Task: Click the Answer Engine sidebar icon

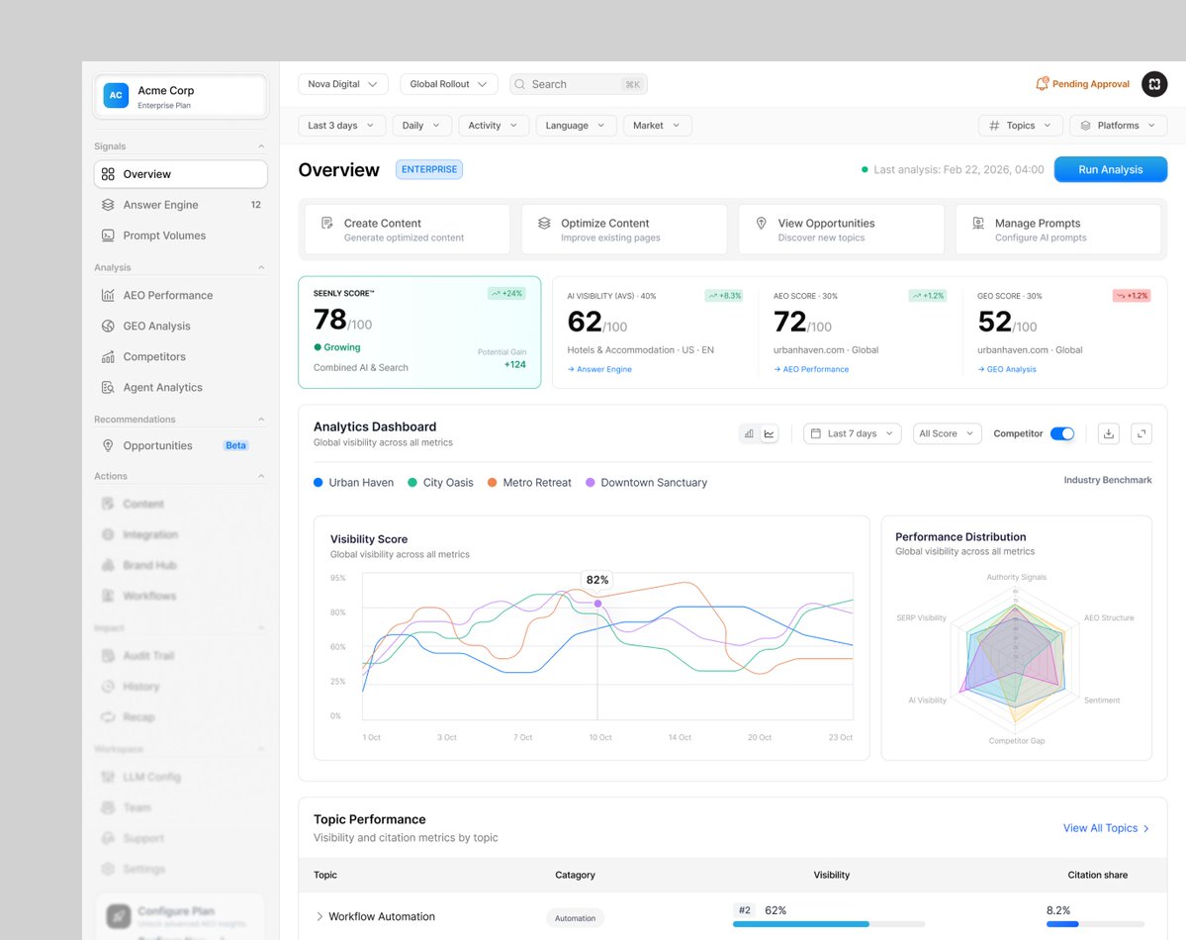Action: [x=108, y=205]
